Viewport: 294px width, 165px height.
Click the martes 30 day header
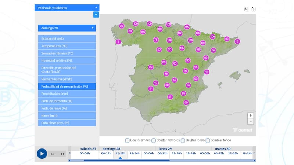pyautogui.click(x=223, y=149)
